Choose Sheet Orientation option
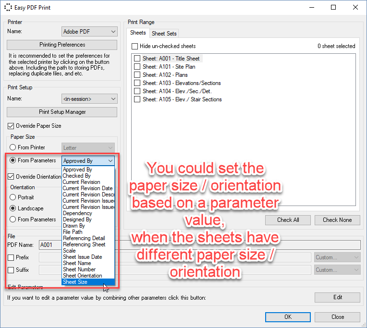This screenshot has height=328, width=367. tap(88, 276)
